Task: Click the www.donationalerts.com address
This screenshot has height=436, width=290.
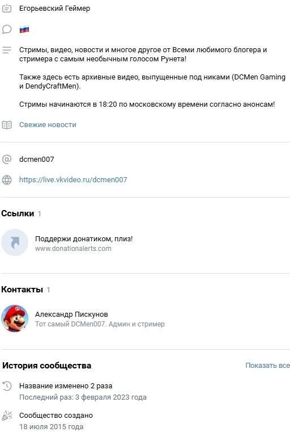Action: tap(73, 249)
